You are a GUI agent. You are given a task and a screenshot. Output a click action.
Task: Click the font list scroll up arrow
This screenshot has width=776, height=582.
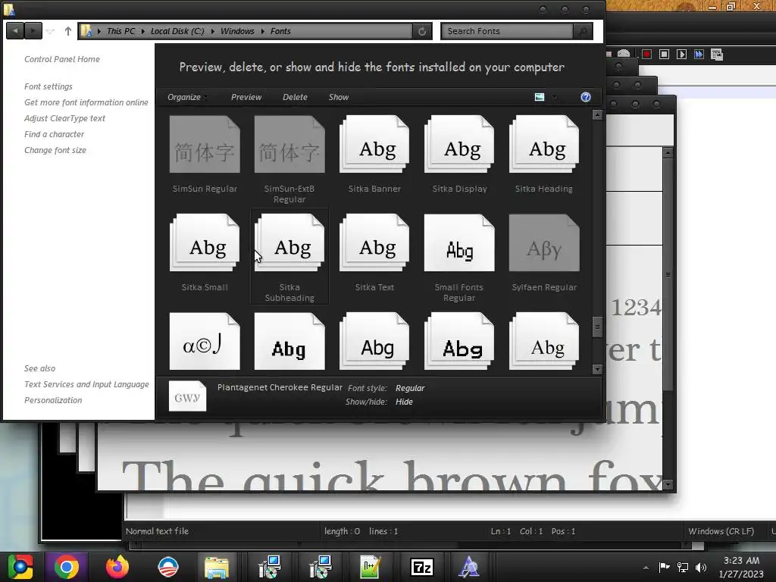coord(597,115)
